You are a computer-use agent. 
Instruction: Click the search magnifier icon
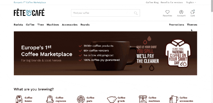tap(136, 13)
